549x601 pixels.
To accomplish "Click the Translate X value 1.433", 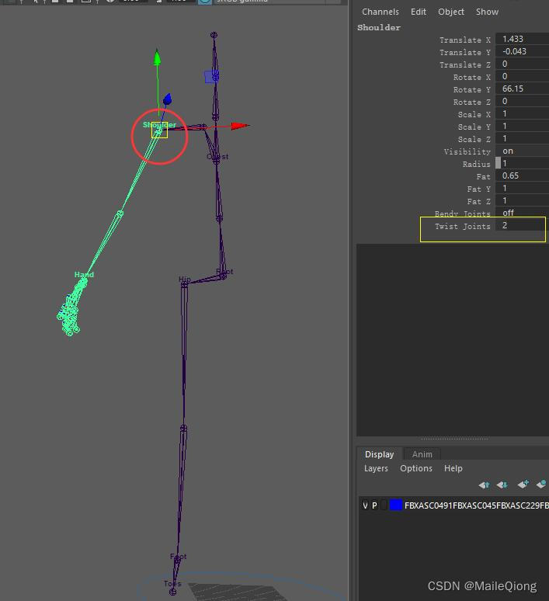I will point(522,39).
